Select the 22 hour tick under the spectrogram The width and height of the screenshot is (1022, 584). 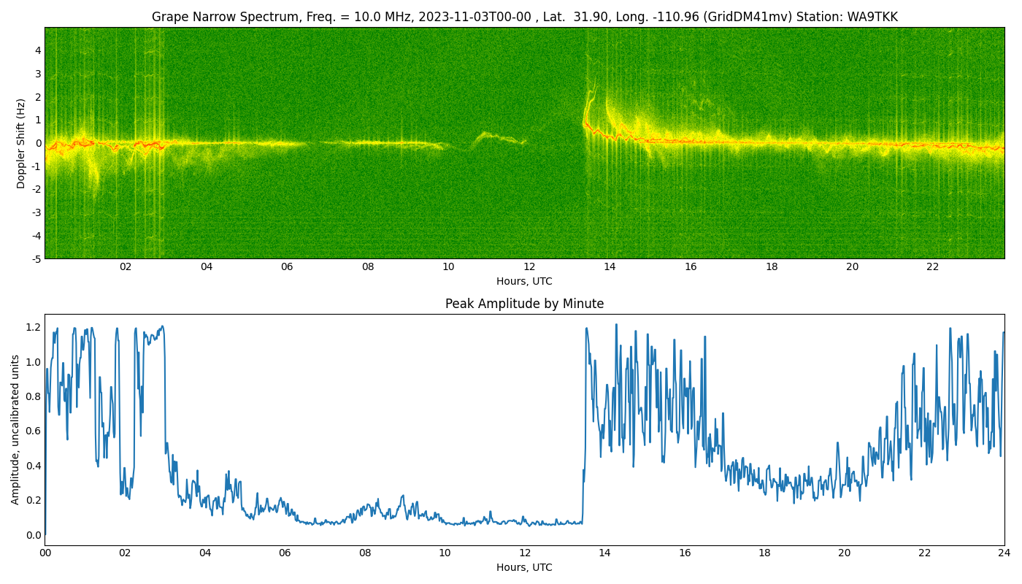(x=932, y=267)
